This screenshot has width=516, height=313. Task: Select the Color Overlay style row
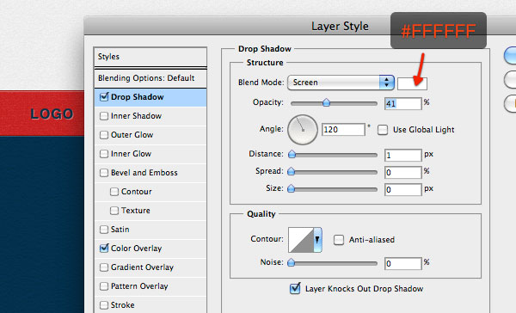coord(150,249)
